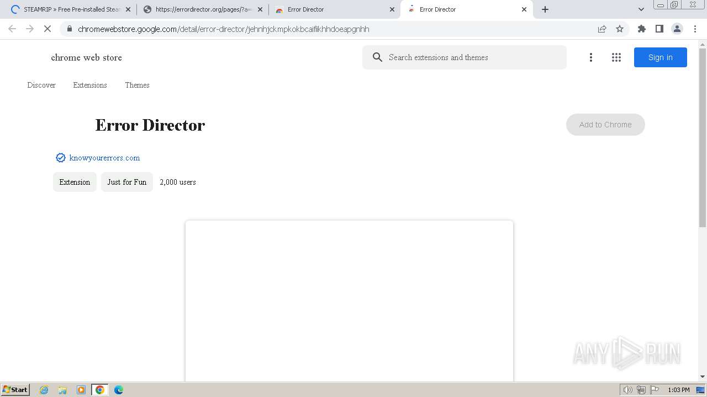The width and height of the screenshot is (707, 397).
Task: Open Microsoft Edge from taskbar
Action: 119,390
